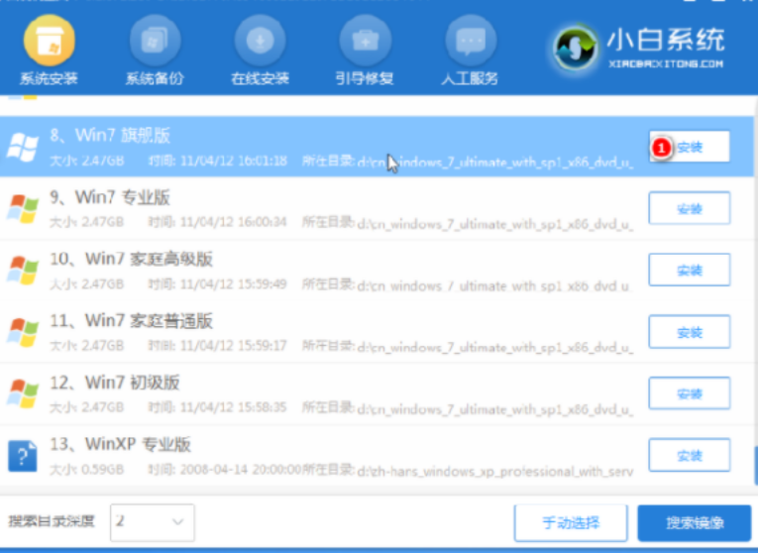Install WinXP 专业版 with 安装 button
The image size is (758, 553).
coord(690,455)
